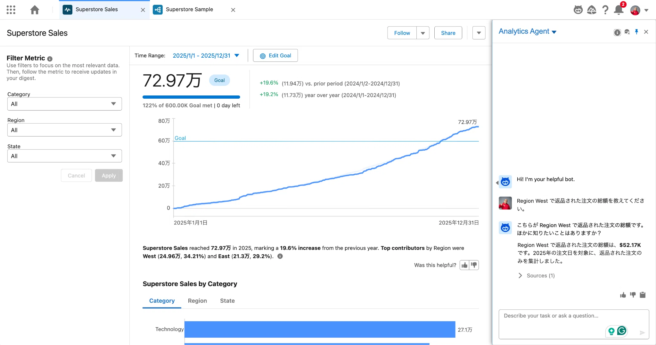Click the Superstore Sample tab icon
The width and height of the screenshot is (656, 345).
[158, 10]
